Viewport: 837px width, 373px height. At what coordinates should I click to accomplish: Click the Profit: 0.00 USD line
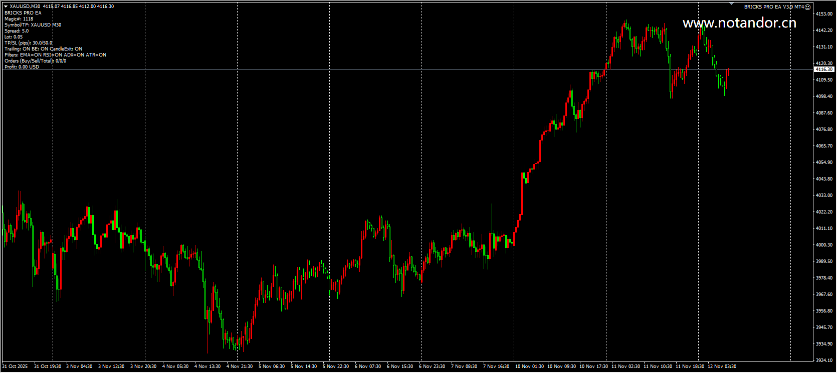[x=22, y=67]
